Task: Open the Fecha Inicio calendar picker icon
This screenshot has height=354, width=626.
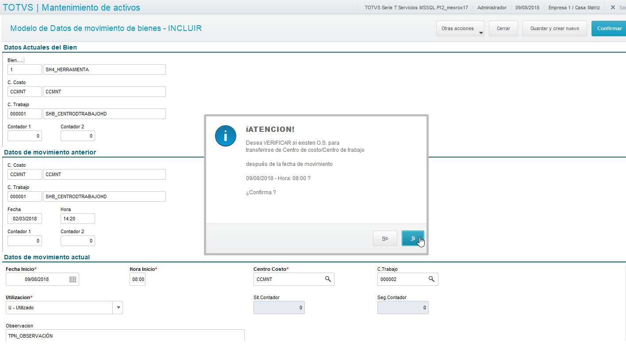Action: 73,279
